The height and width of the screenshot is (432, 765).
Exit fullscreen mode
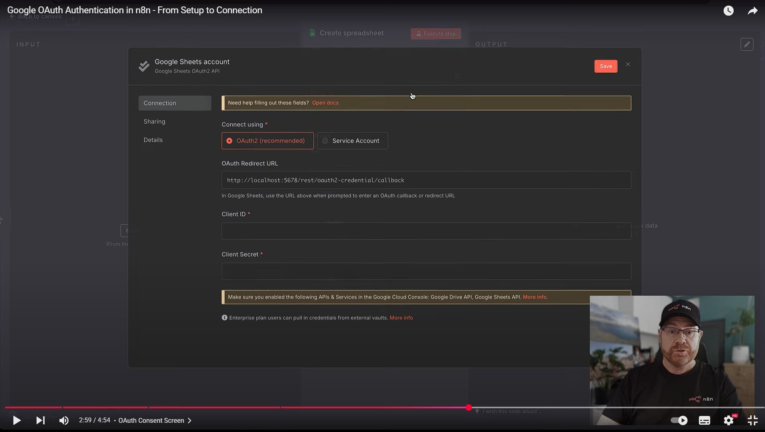pyautogui.click(x=752, y=420)
